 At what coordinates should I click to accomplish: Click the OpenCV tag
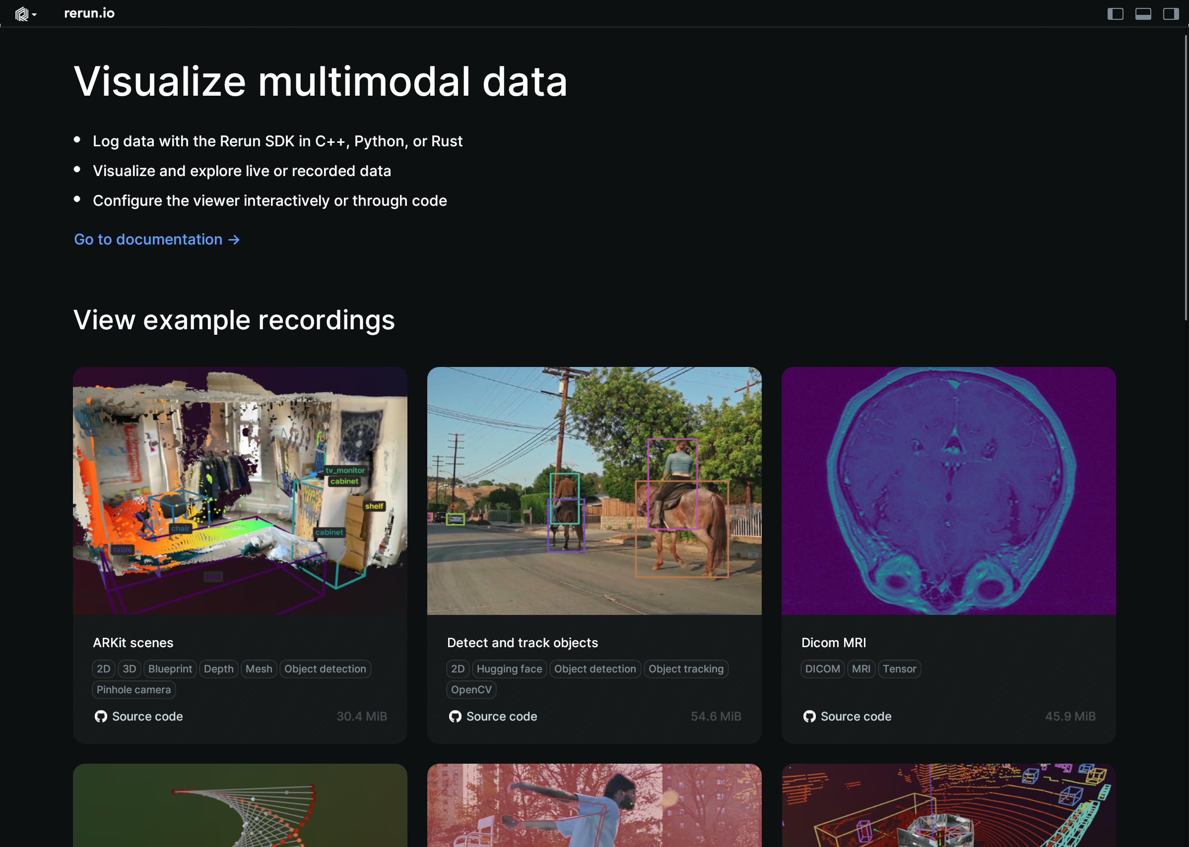pyautogui.click(x=471, y=689)
